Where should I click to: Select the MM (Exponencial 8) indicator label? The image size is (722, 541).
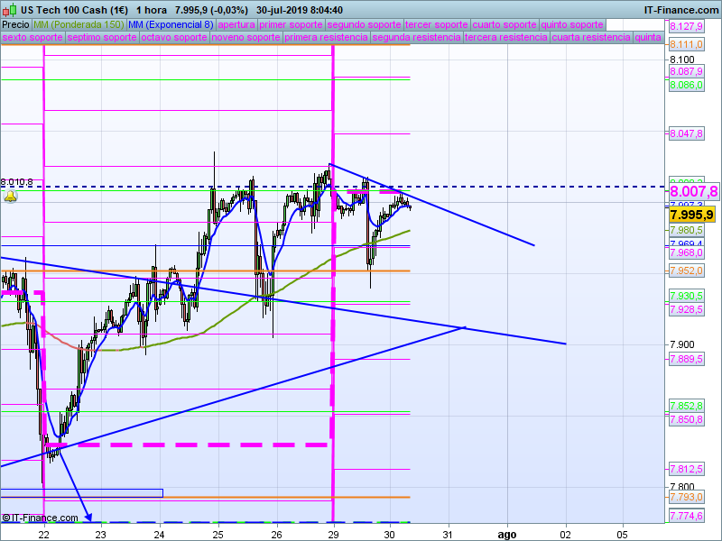171,24
